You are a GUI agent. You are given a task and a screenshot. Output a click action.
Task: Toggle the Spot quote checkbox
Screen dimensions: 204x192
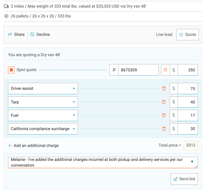click(x=11, y=70)
